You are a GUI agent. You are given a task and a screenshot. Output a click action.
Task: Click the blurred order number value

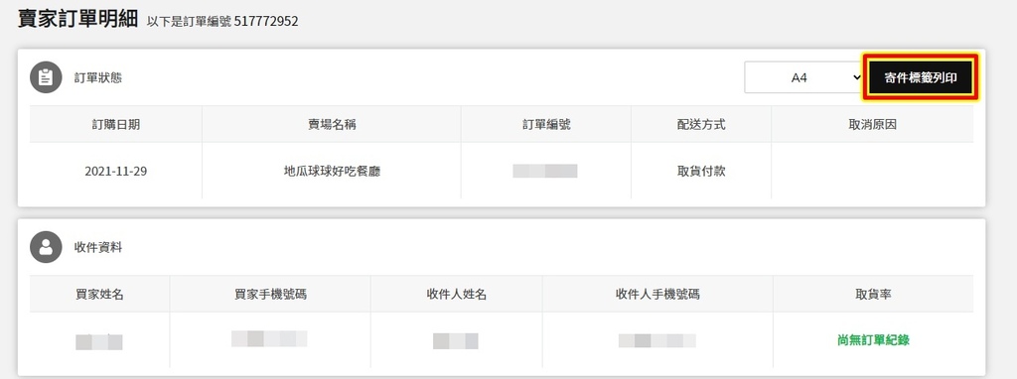[545, 171]
